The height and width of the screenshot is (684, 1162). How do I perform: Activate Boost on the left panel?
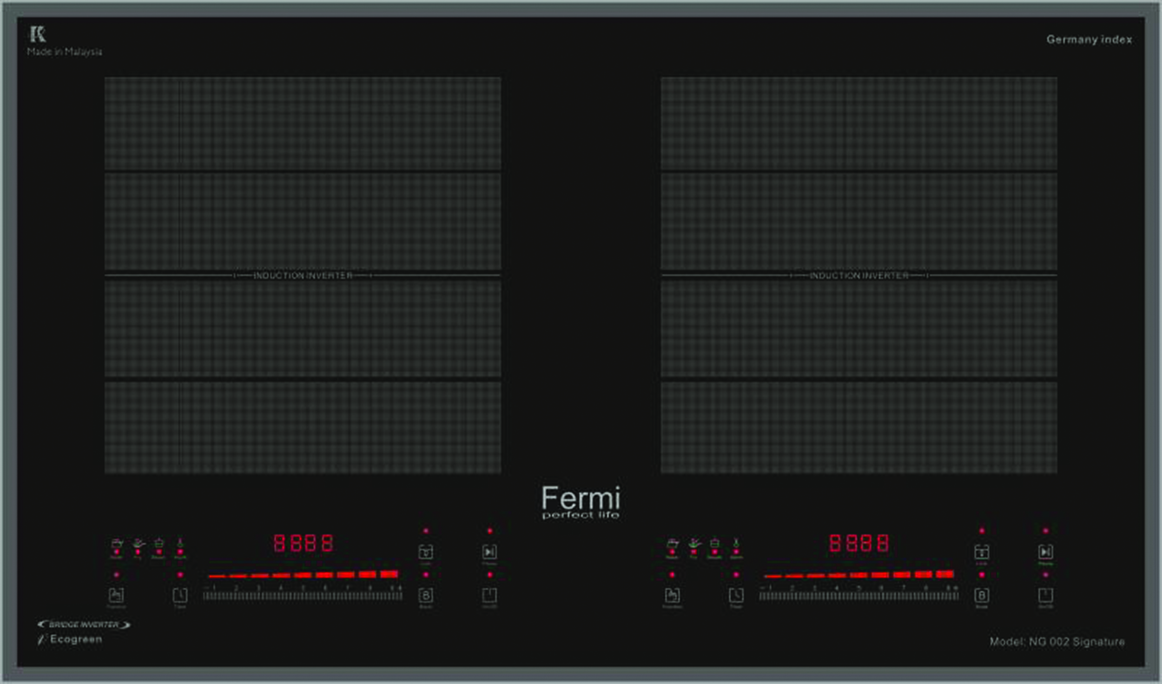[x=426, y=595]
